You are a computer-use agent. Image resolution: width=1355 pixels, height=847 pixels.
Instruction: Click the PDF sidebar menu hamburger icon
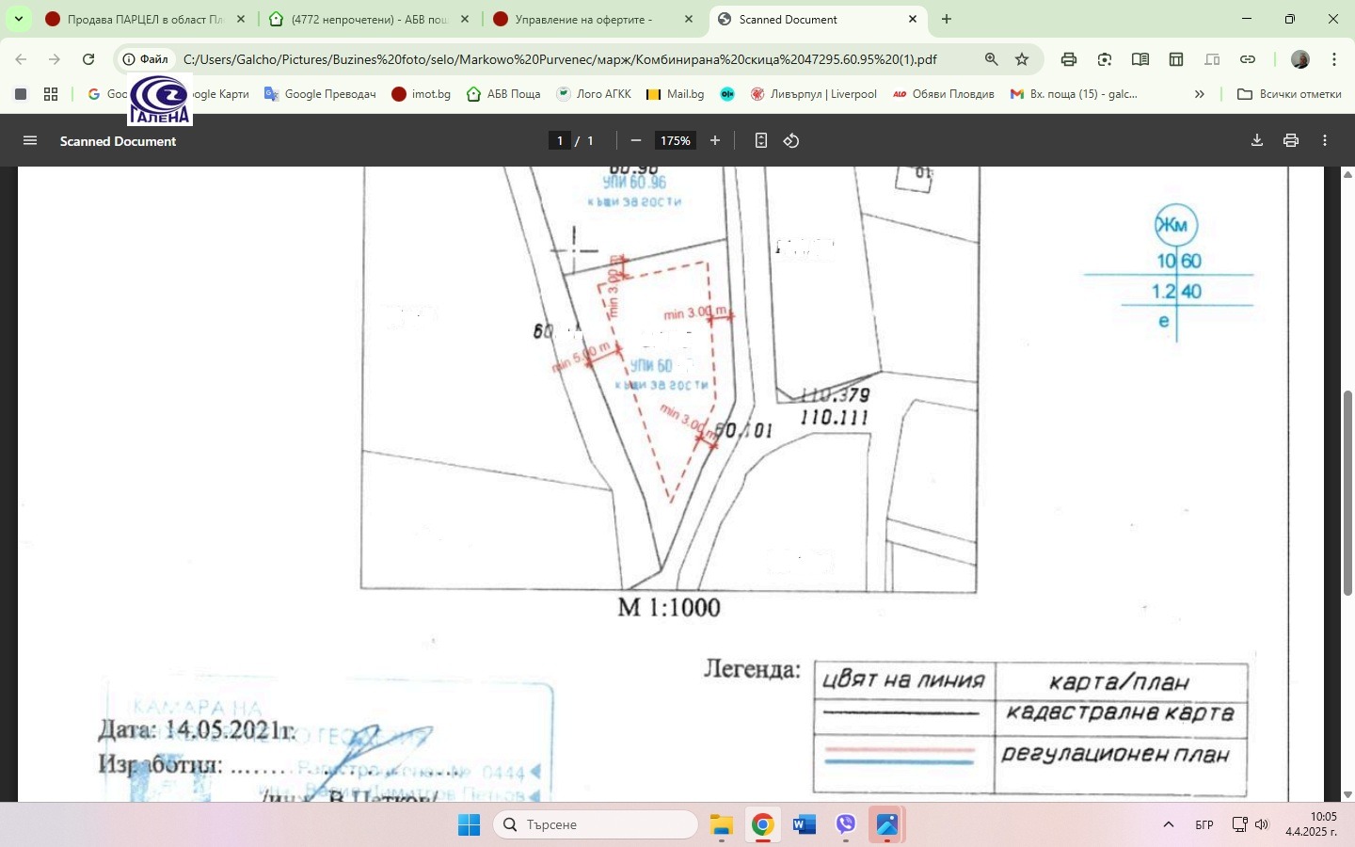tap(30, 141)
